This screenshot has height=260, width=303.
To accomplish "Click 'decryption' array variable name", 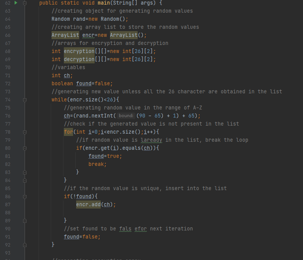I will tap(79, 59).
